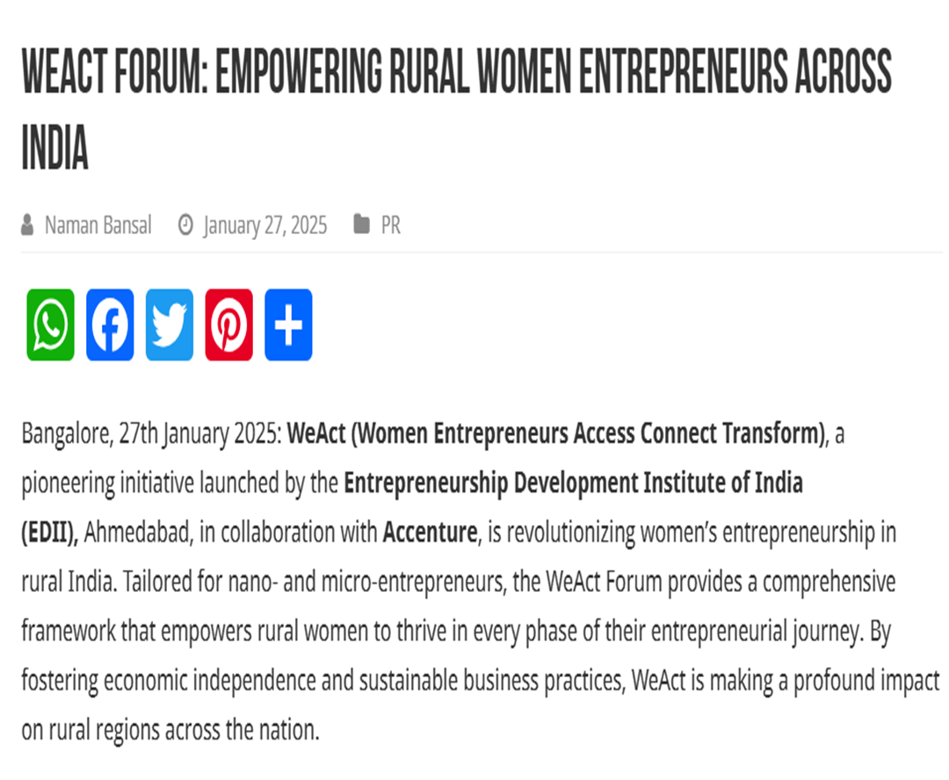
Task: Click the divider line below the byline
Action: pyautogui.click(x=482, y=251)
